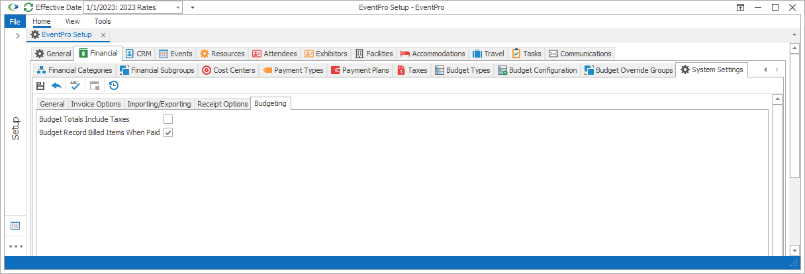Click the EventPro Setup document tab
The height and width of the screenshot is (274, 805).
click(x=67, y=34)
